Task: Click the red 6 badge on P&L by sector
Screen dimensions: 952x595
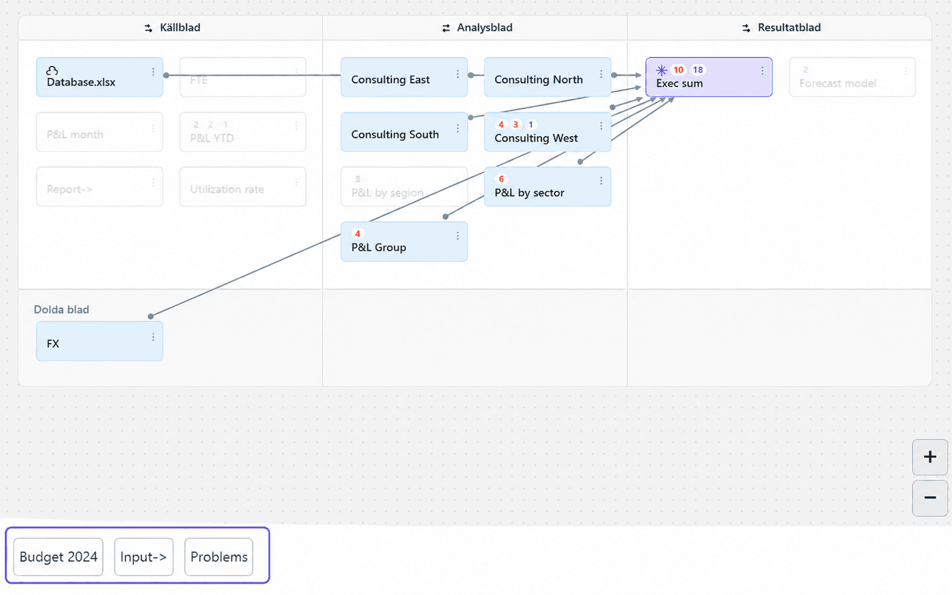Action: [x=501, y=179]
